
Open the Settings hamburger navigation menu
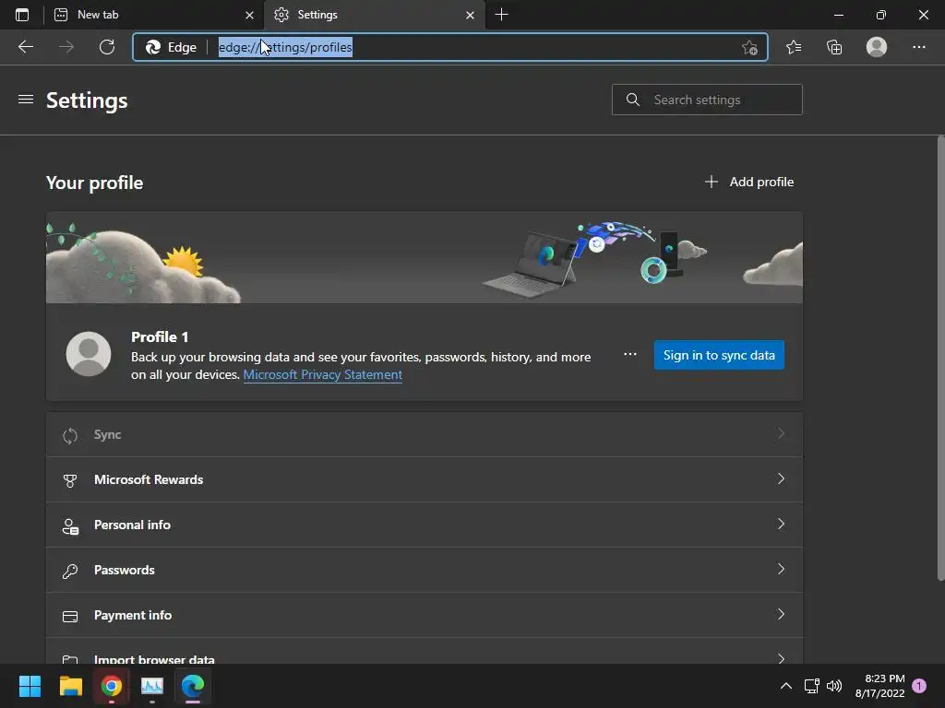pyautogui.click(x=25, y=100)
